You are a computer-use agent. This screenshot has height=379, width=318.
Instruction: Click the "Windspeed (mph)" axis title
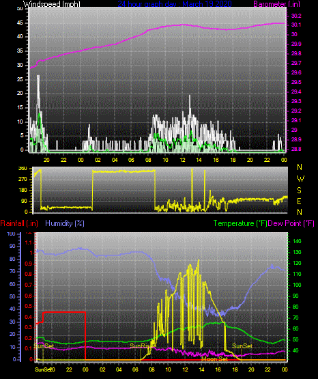pos(52,4)
